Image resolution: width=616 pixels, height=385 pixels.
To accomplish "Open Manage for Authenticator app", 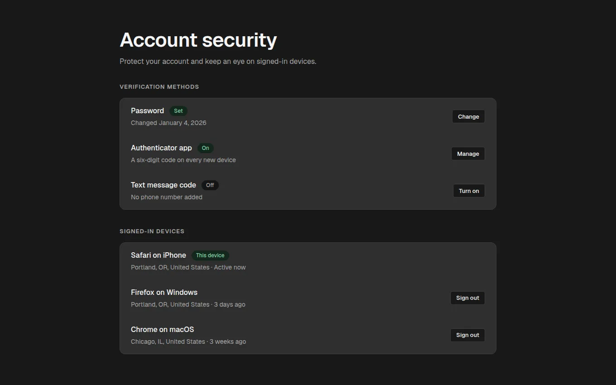I will (468, 154).
